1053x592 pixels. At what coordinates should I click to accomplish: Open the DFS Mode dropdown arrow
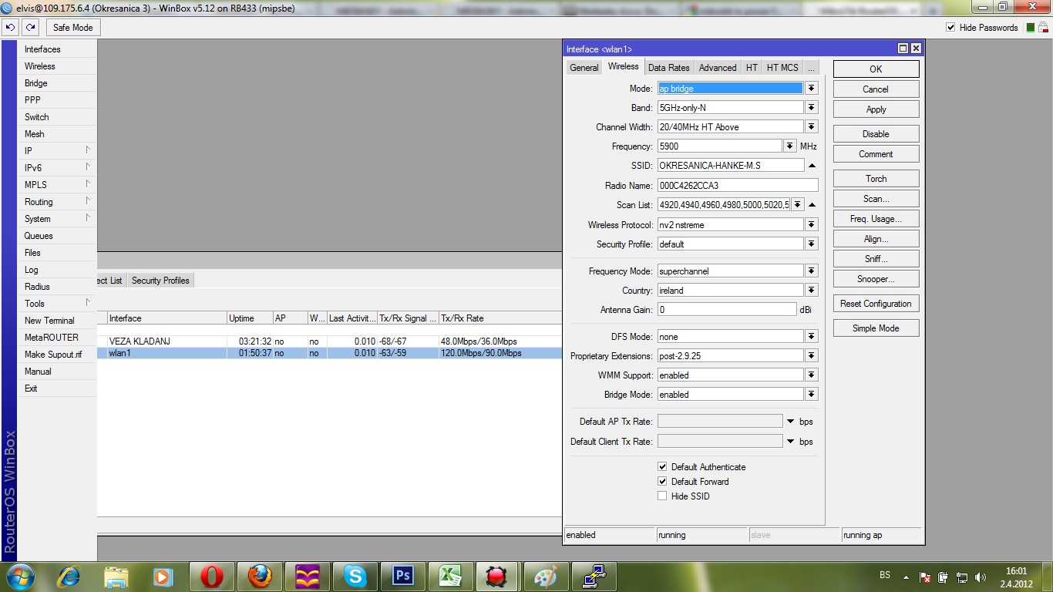811,337
